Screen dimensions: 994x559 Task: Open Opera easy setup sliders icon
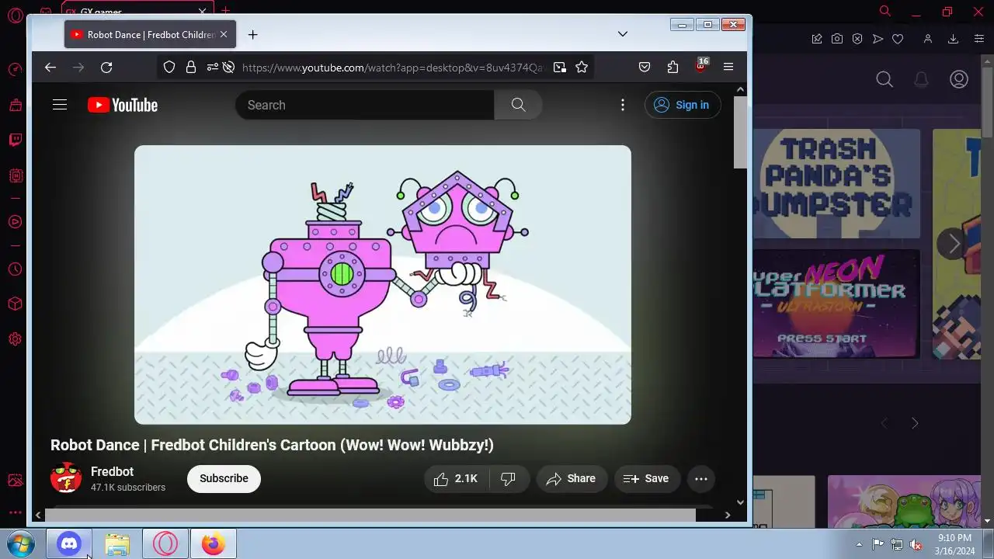(979, 39)
